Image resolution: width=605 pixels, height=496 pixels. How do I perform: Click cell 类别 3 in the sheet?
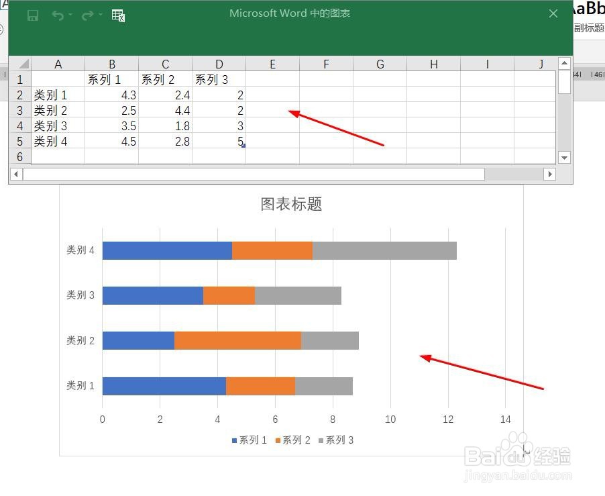(x=58, y=126)
